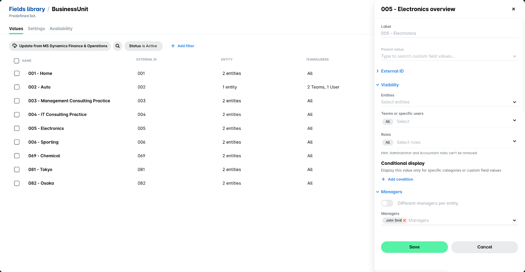Switch to the Values tab
Screen dimensions: 525x272
point(16,28)
